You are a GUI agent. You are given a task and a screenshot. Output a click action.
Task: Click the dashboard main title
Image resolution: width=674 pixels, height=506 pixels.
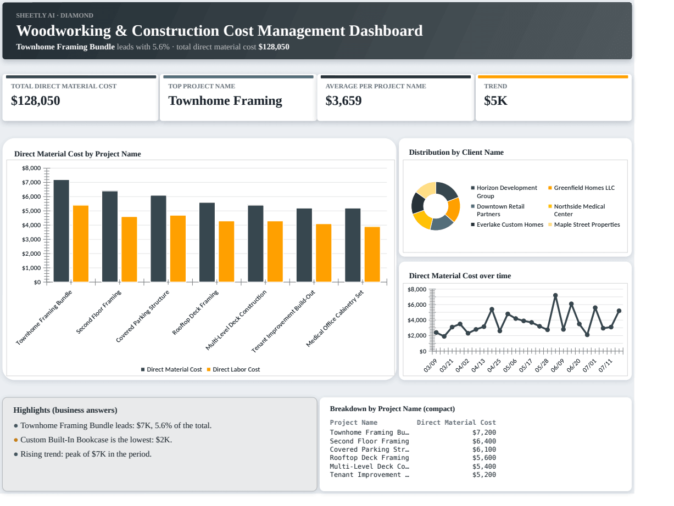(220, 31)
